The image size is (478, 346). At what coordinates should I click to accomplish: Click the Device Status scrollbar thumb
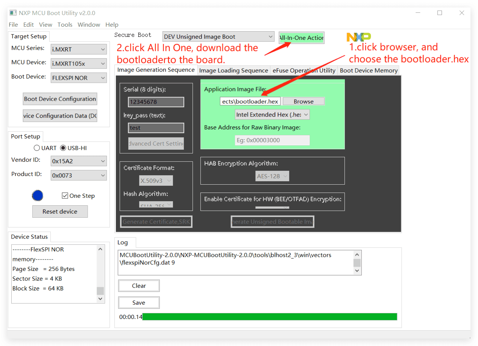tap(100, 291)
